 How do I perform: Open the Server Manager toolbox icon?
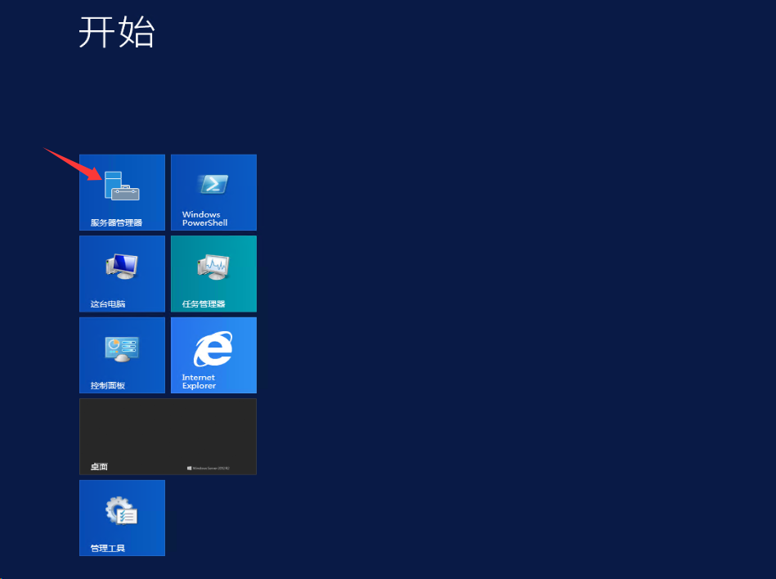tap(122, 186)
